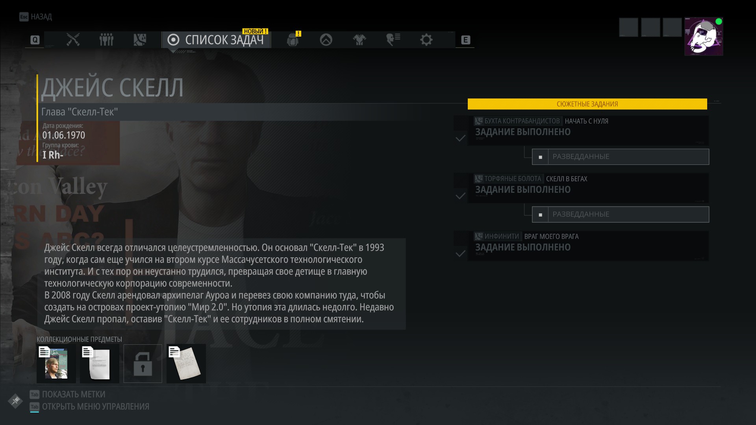Screen dimensions: 756x425
Task: Expand Разведданные under Начать с нуля mission
Action: [x=621, y=157]
